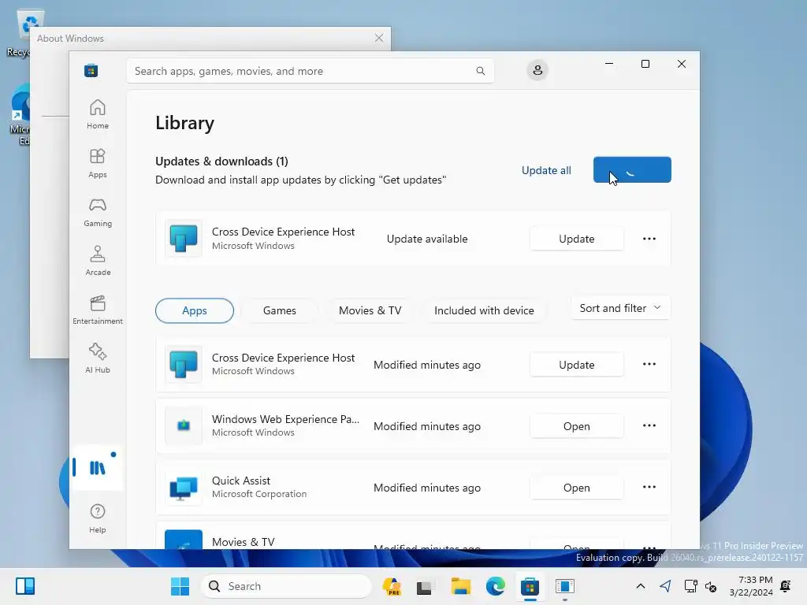
Task: Open the account profile icon
Action: tap(537, 70)
